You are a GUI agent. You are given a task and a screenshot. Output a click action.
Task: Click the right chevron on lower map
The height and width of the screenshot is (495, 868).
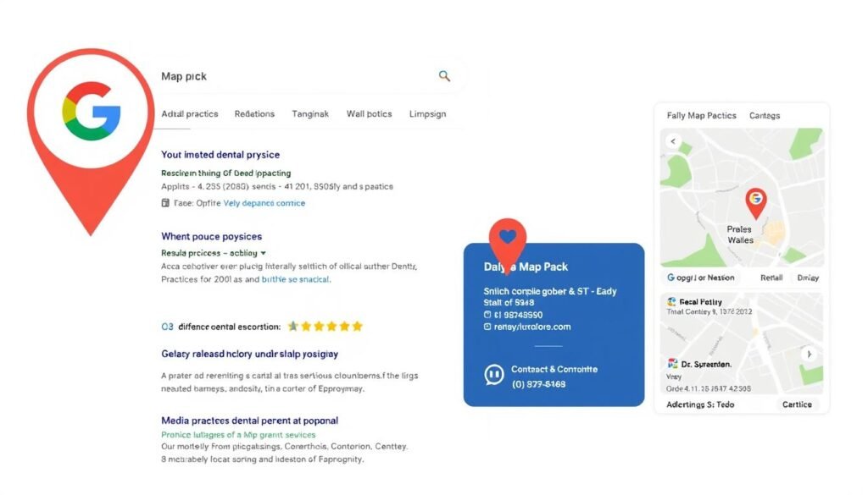point(809,354)
